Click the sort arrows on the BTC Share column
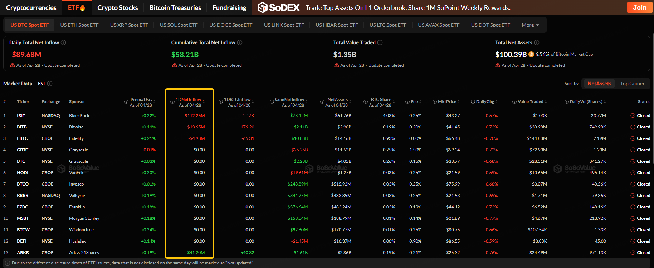The image size is (654, 268). click(x=394, y=102)
